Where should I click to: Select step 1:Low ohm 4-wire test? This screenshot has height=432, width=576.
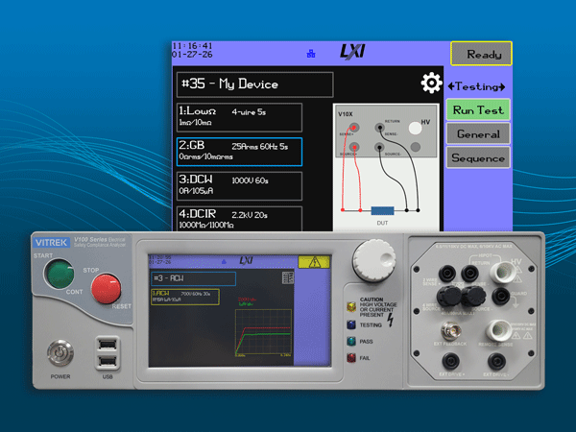point(239,117)
